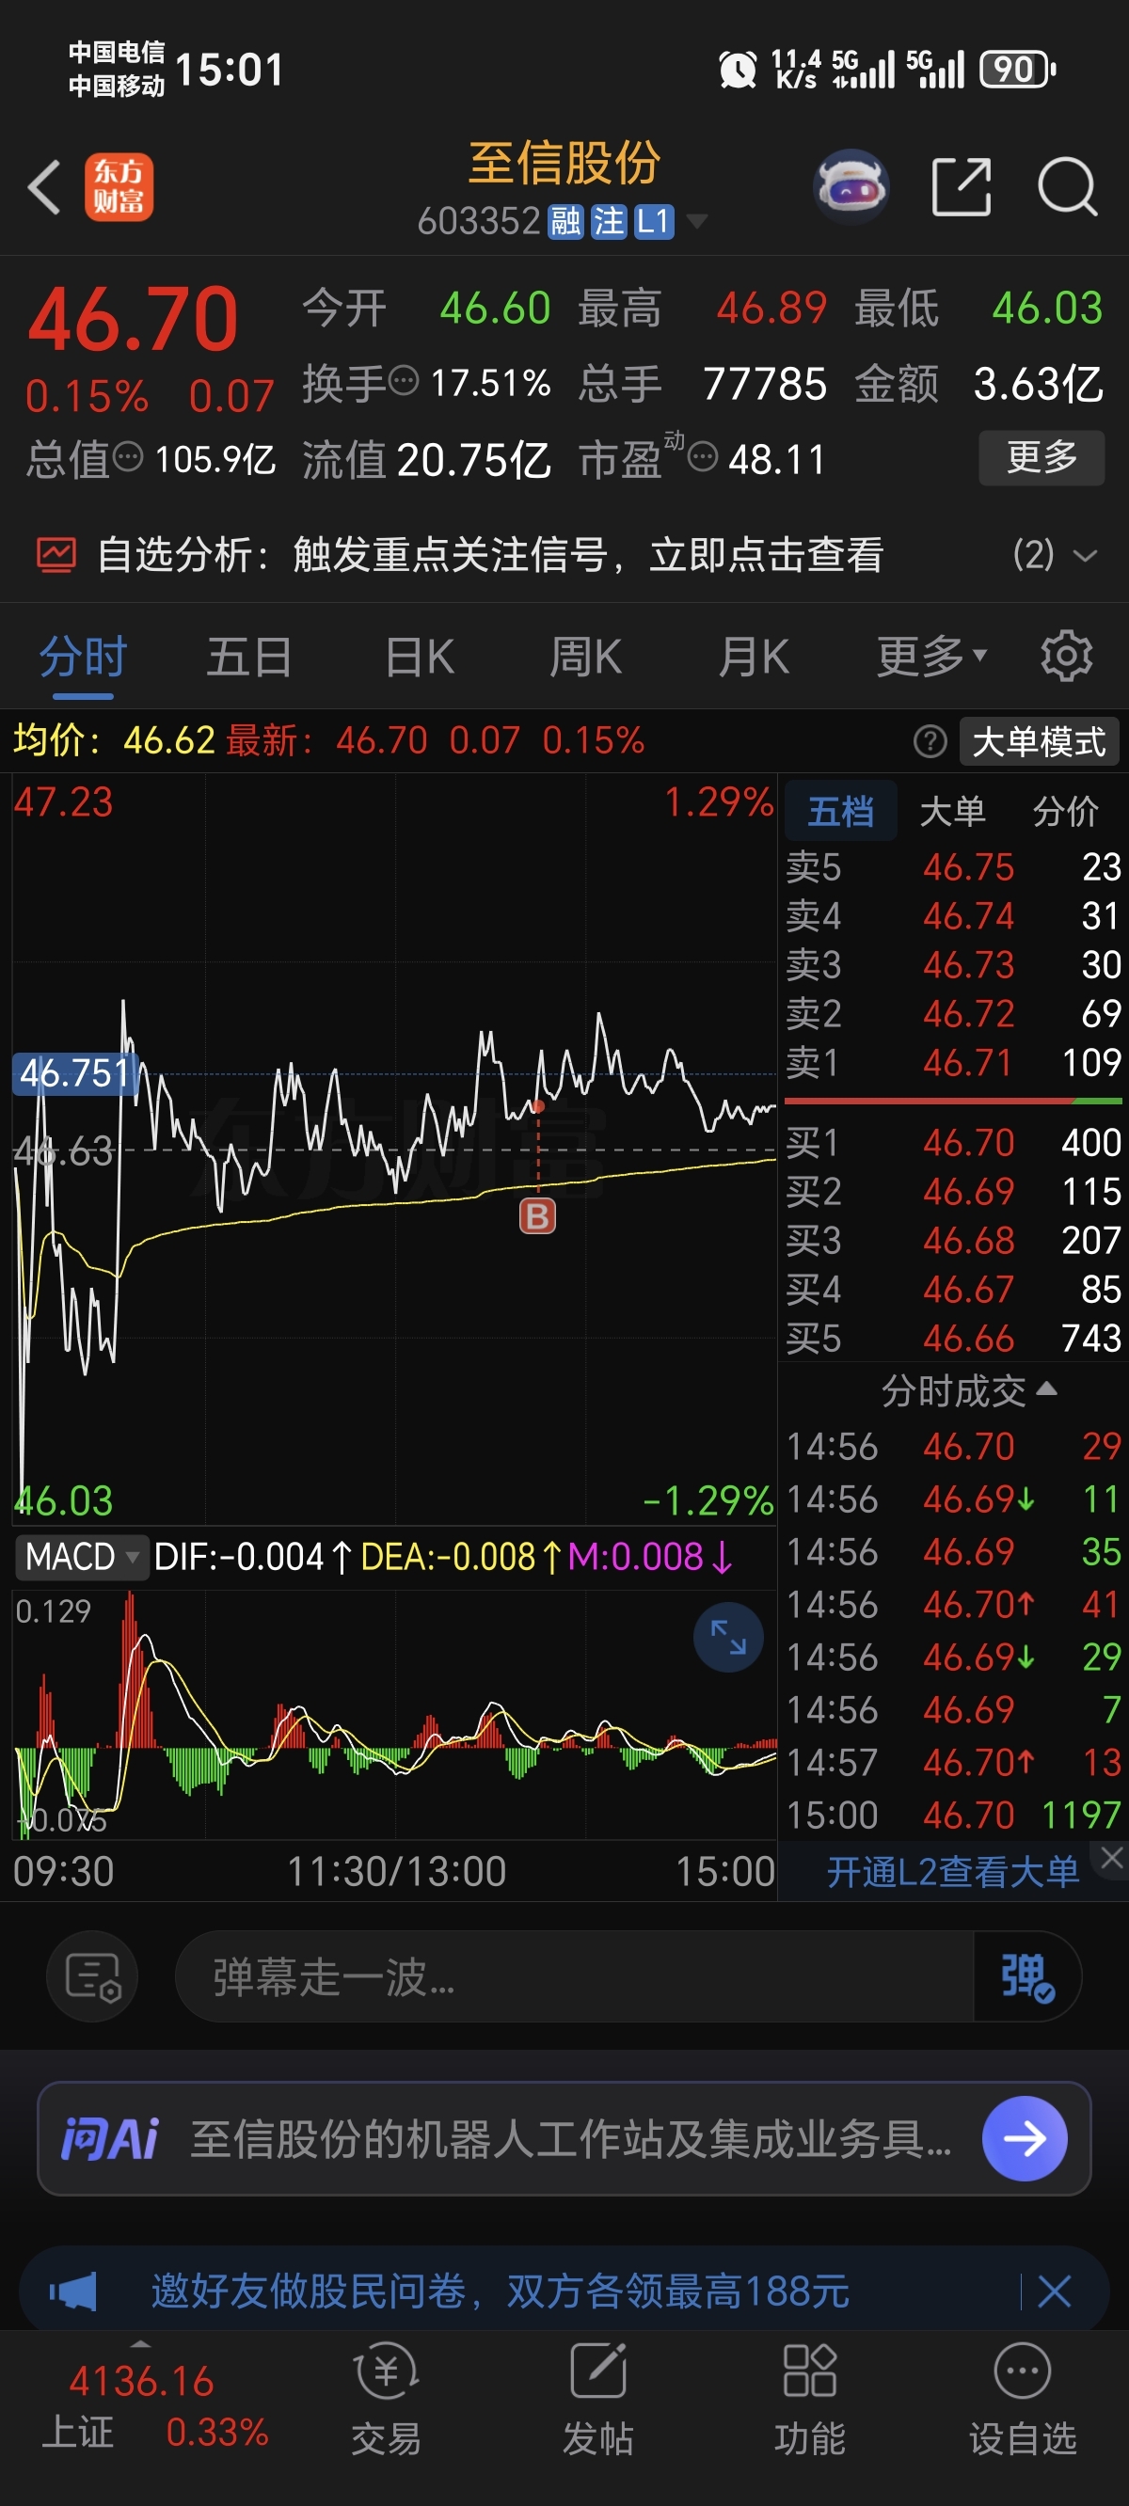Enable 大单模式 button

pyautogui.click(x=1039, y=742)
